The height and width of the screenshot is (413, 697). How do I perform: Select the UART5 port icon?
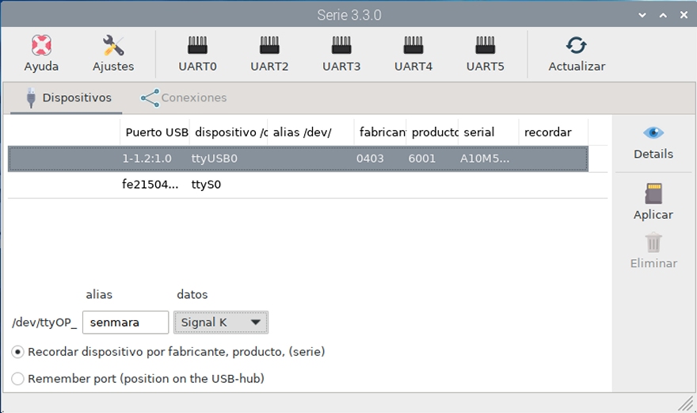[486, 45]
